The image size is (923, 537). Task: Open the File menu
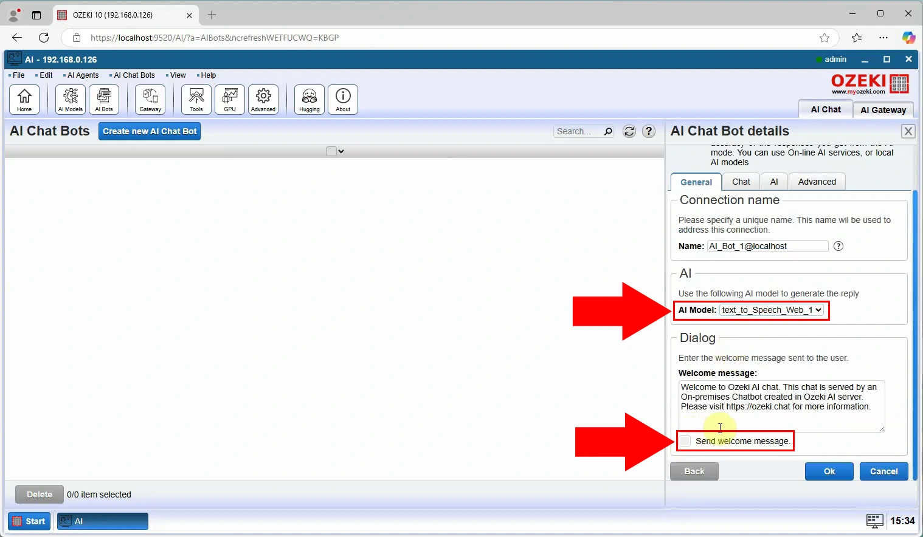(18, 75)
